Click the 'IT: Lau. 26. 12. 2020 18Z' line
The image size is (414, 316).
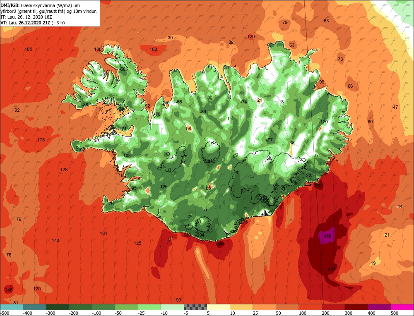25,17
